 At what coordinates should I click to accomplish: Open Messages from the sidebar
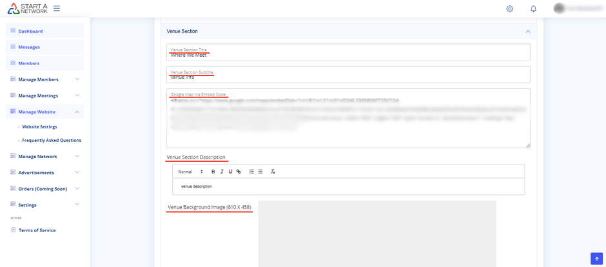tap(29, 47)
